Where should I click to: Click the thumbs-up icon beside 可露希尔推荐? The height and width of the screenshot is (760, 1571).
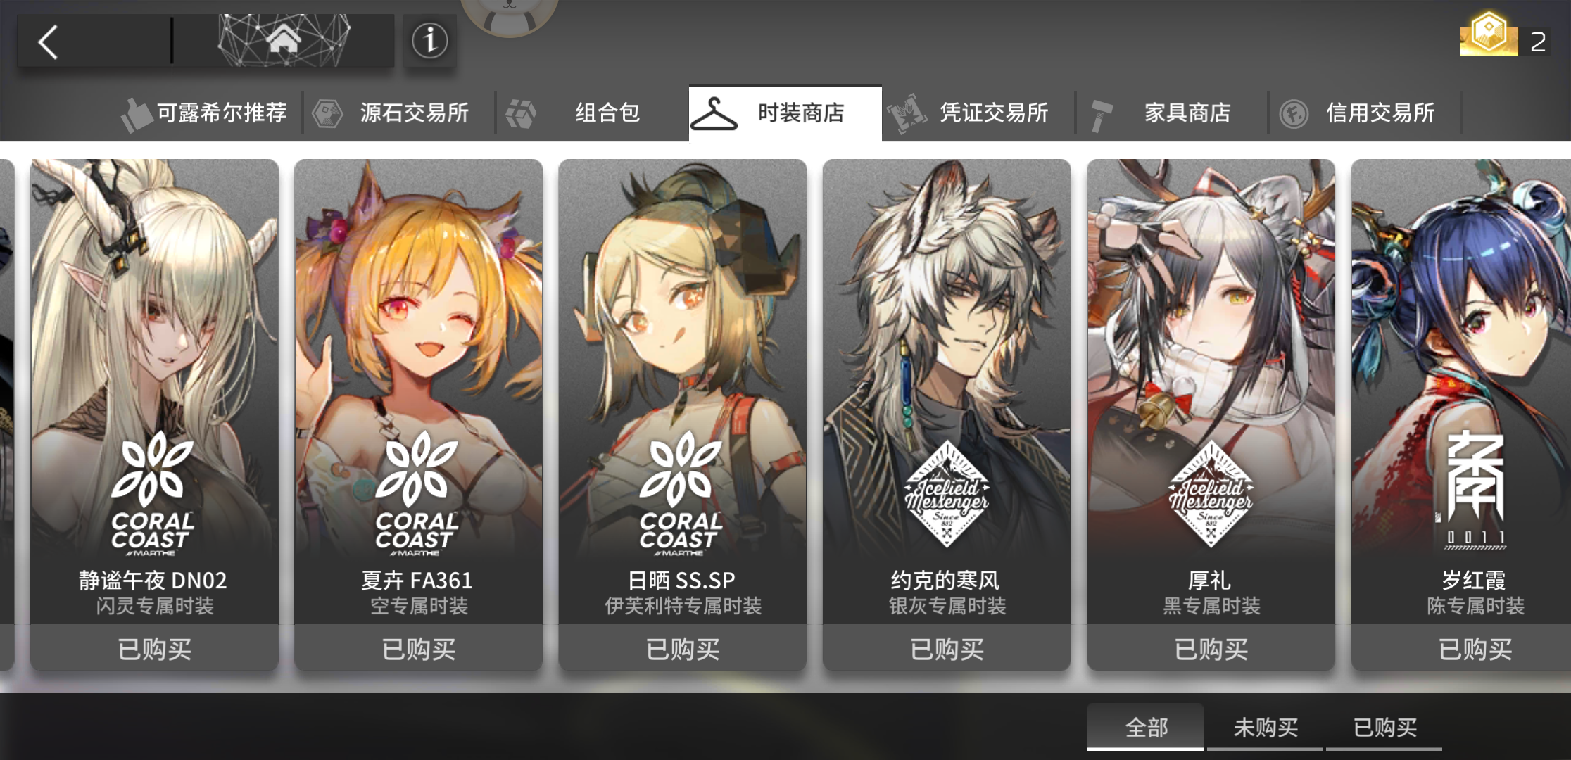[136, 114]
